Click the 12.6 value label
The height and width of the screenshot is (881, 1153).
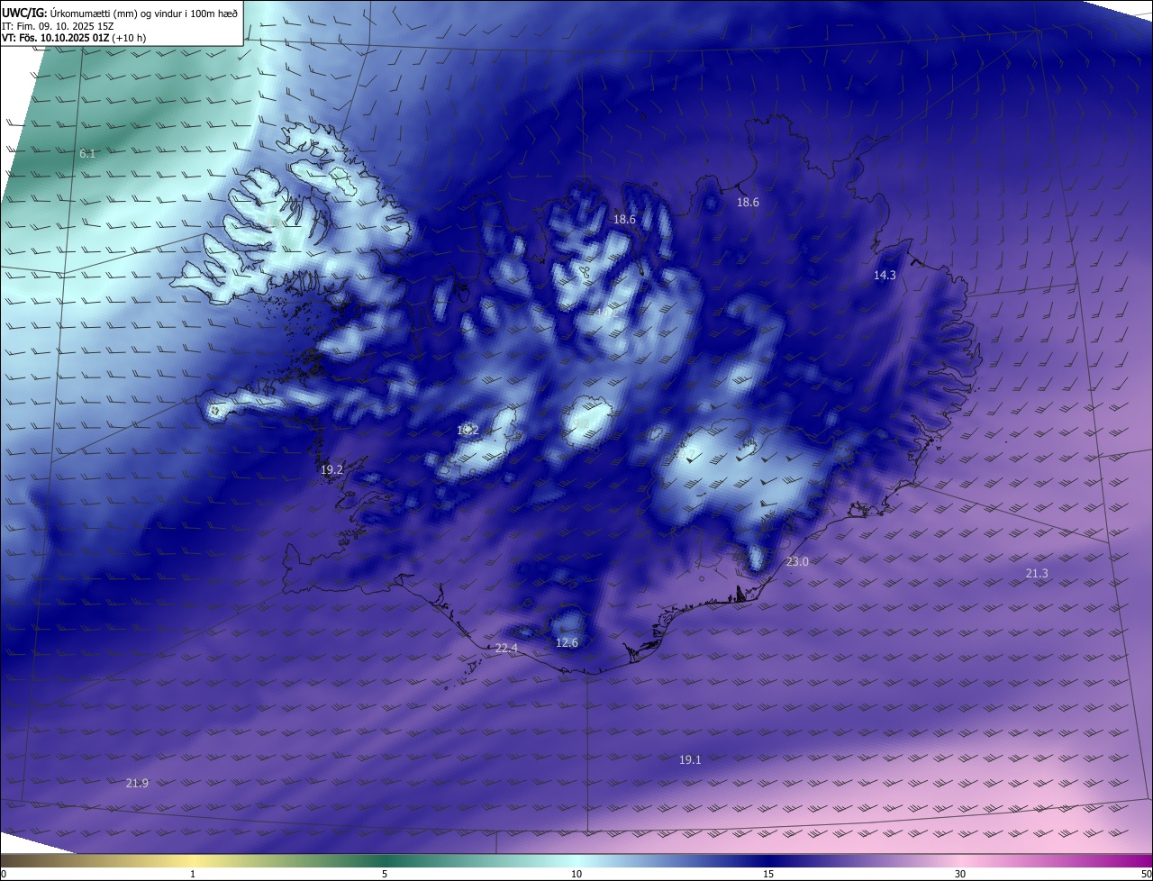(x=567, y=643)
